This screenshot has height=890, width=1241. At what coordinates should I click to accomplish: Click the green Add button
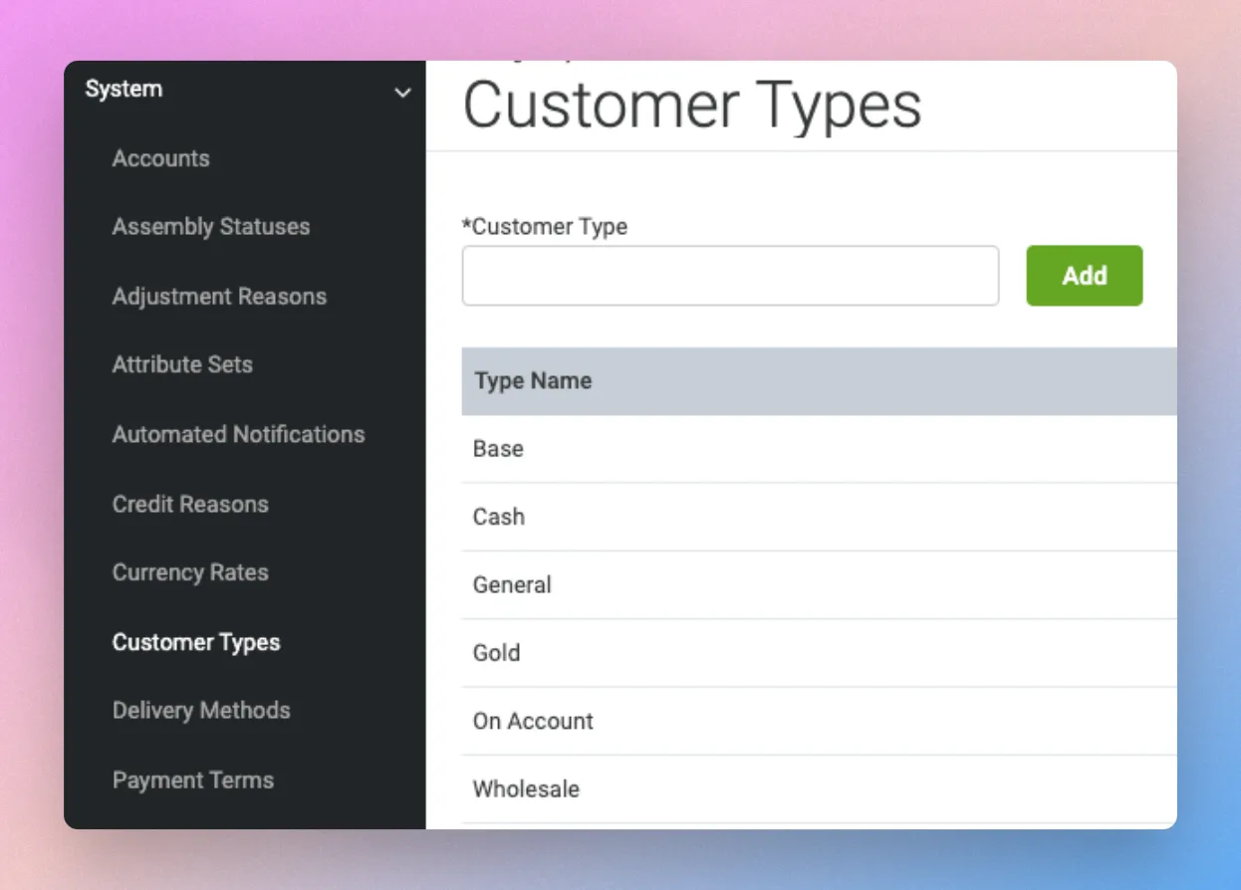[x=1085, y=276]
